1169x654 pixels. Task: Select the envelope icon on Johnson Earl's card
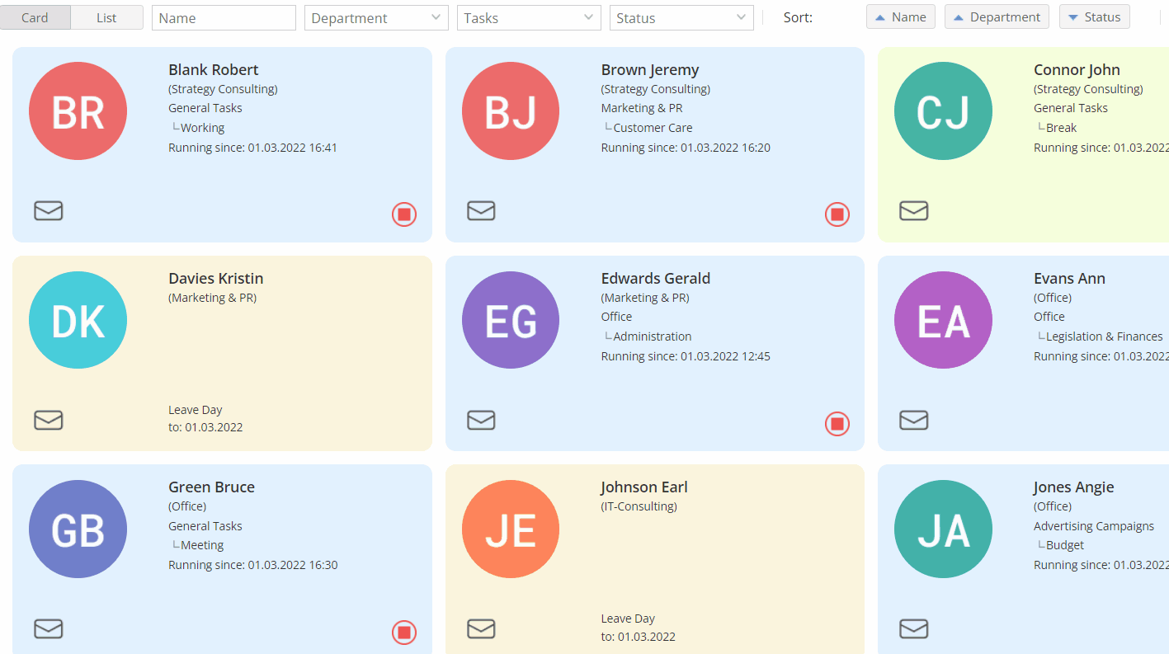[x=482, y=629]
